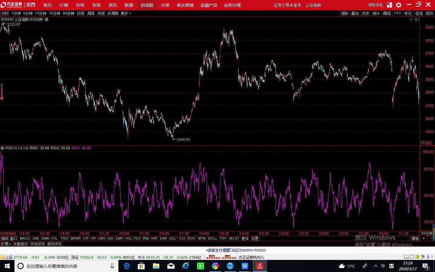Click 返回 button
The height and width of the screenshot is (272, 435).
430,13
